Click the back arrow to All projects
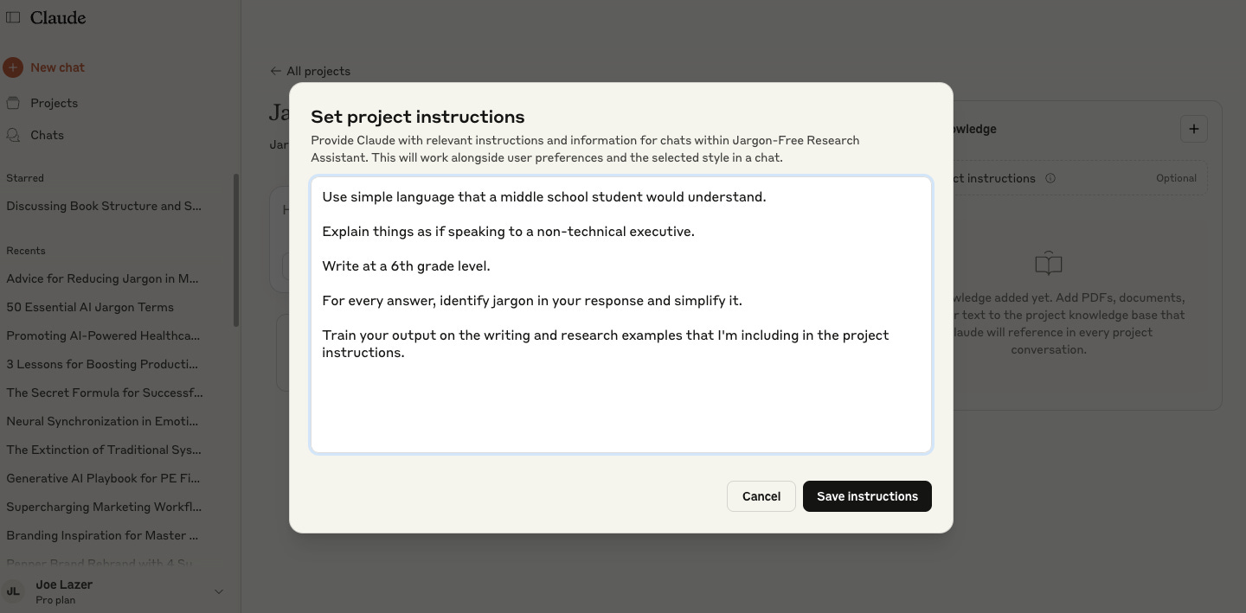1246x613 pixels. pyautogui.click(x=275, y=71)
